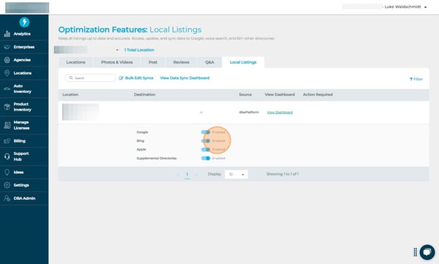Switch to the Photos & Videos tab
The width and height of the screenshot is (439, 264).
point(117,62)
